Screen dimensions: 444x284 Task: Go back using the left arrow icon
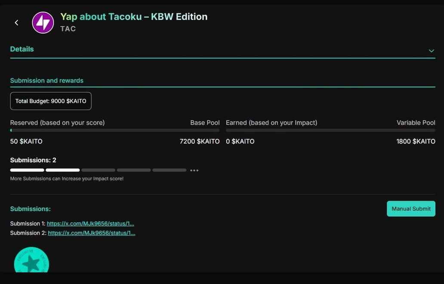pos(16,23)
